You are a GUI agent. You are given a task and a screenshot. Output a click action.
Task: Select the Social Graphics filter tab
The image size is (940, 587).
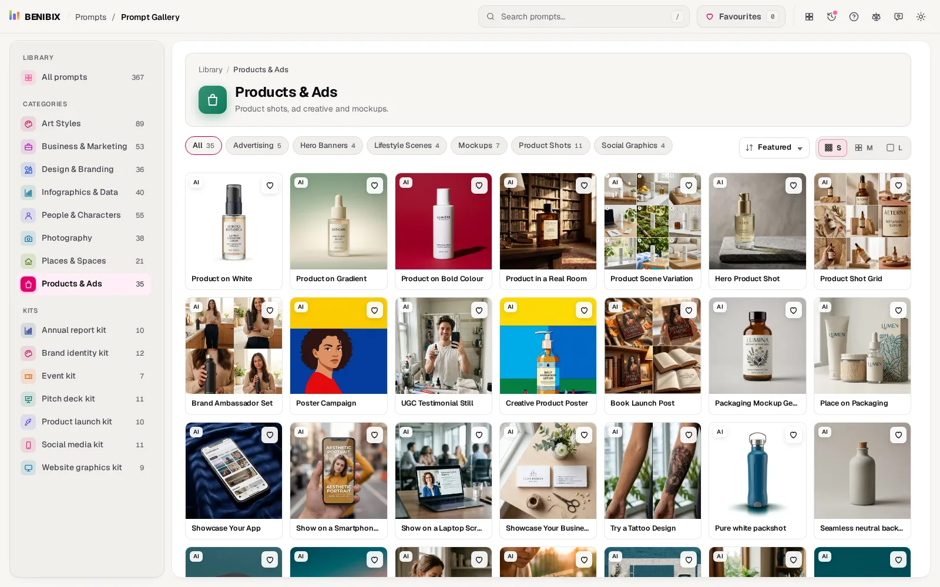pyautogui.click(x=633, y=146)
